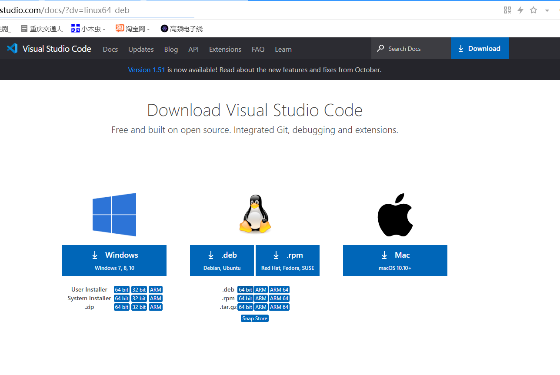Select Linux .deb ARM
Viewport: 560px width, 375px height.
pyautogui.click(x=261, y=289)
